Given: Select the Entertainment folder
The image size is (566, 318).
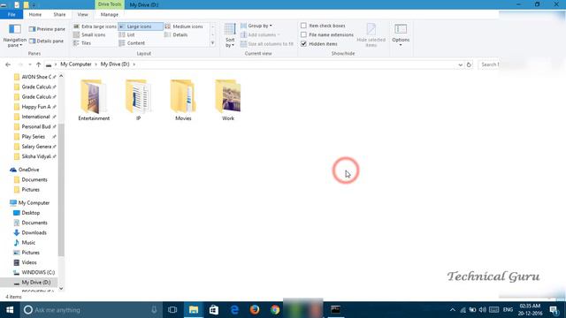Looking at the screenshot, I should point(94,100).
